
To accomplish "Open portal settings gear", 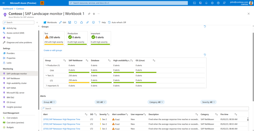I will [x=212, y=3].
